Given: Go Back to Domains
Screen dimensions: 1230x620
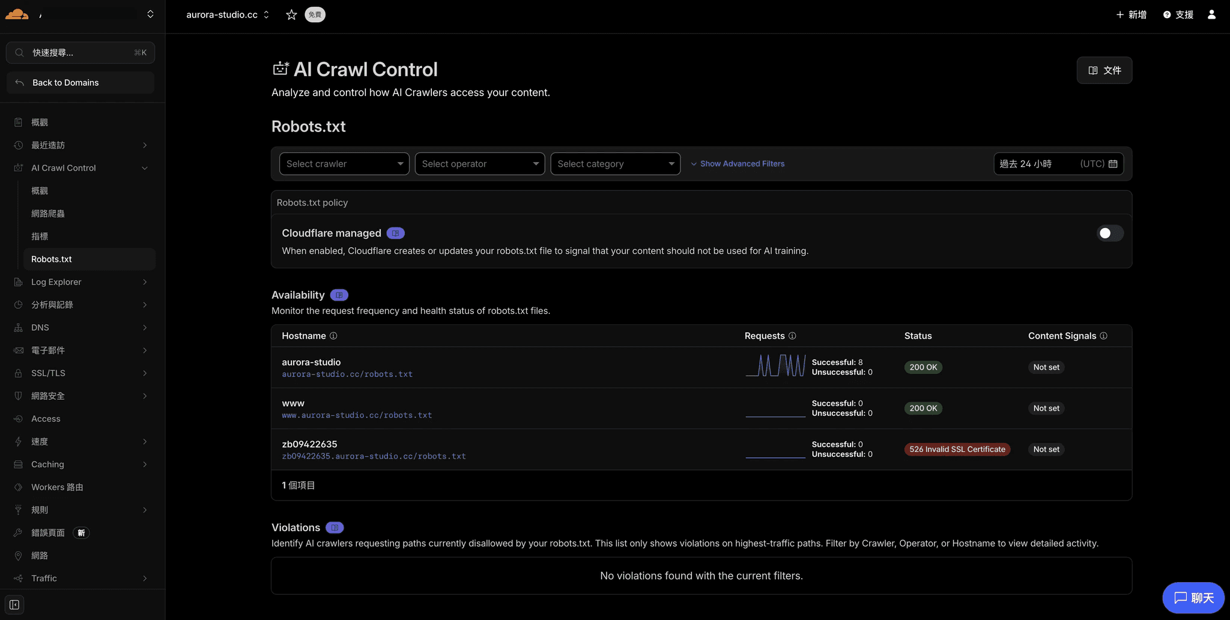Looking at the screenshot, I should click(80, 83).
